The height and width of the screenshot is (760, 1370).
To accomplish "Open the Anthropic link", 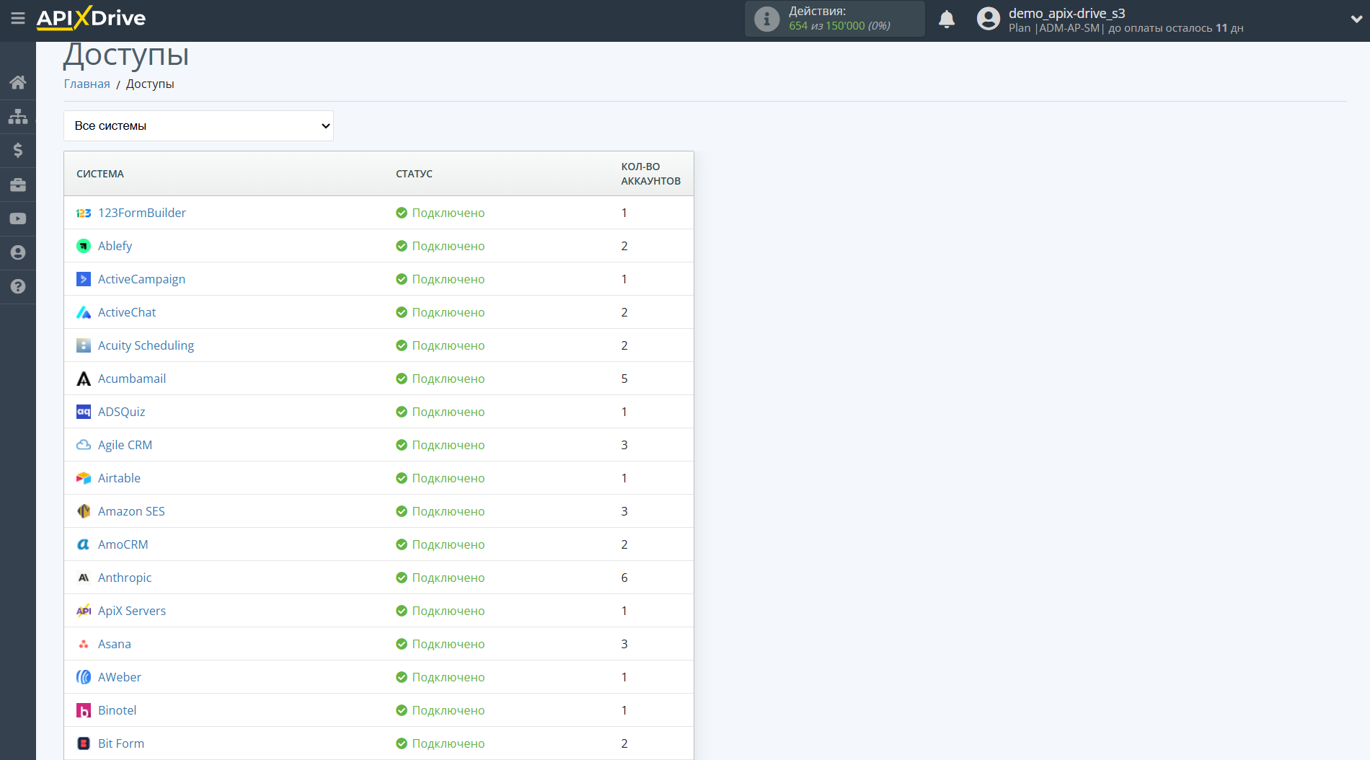I will (125, 578).
